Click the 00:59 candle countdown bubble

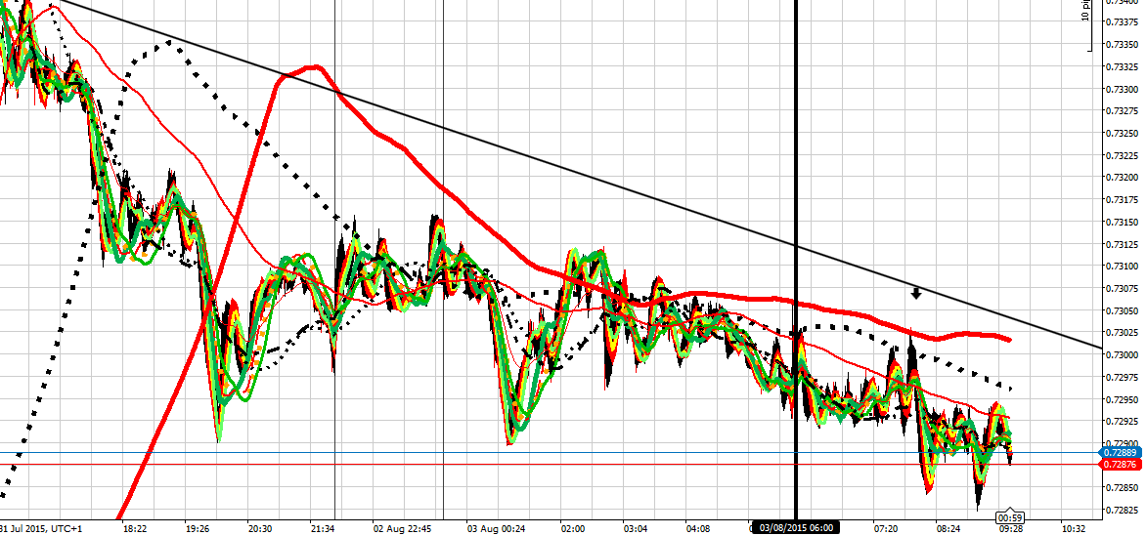[1010, 516]
